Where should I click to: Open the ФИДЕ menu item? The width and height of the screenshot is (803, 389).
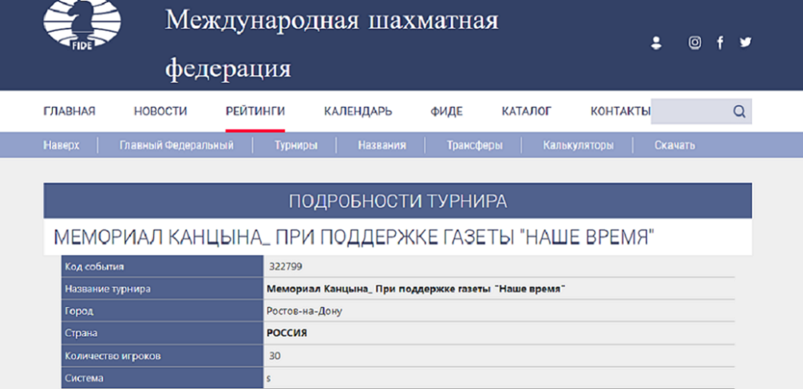click(x=447, y=112)
